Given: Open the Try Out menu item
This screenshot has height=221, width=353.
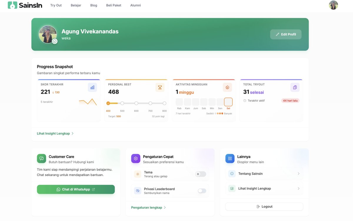Looking at the screenshot, I should 56,5.
